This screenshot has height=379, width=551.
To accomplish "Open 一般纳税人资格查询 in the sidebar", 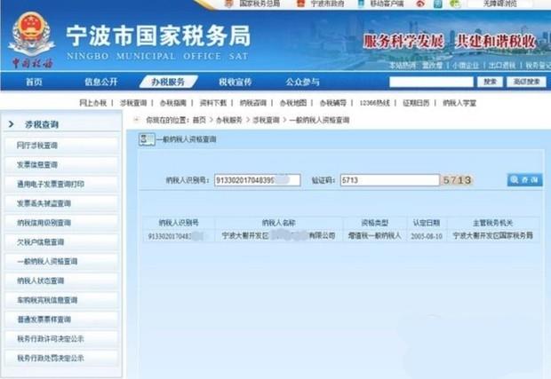I will tap(61, 261).
